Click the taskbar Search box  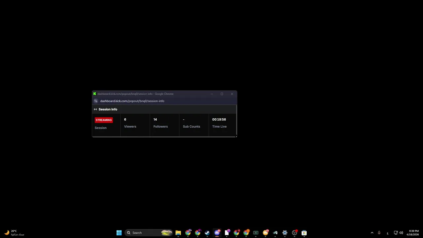[149, 233]
